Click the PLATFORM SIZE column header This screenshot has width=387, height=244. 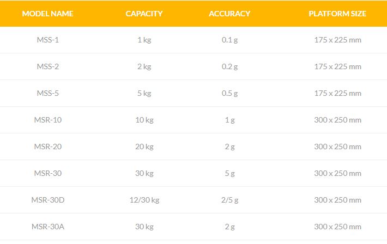tap(337, 14)
